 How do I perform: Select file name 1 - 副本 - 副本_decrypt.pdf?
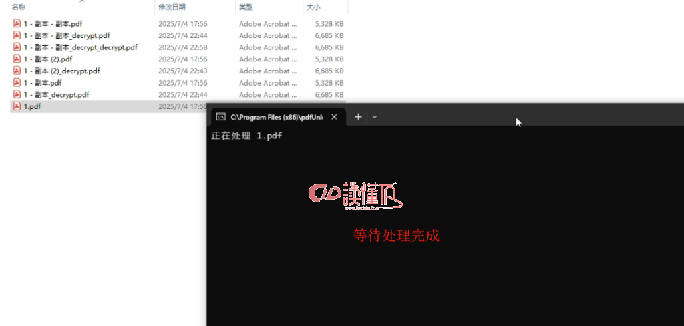coord(67,35)
